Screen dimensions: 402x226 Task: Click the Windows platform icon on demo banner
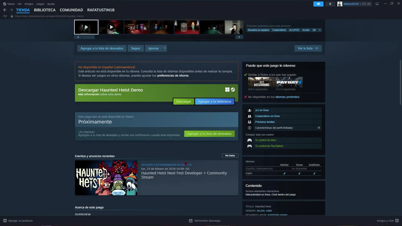click(x=227, y=90)
